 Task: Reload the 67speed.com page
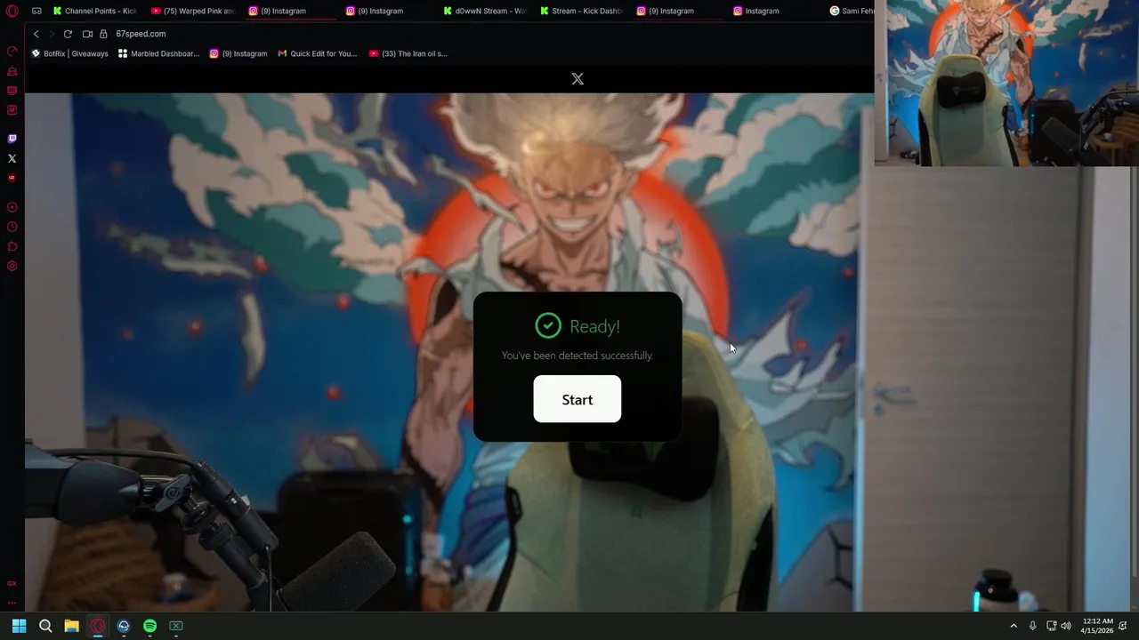(x=68, y=34)
